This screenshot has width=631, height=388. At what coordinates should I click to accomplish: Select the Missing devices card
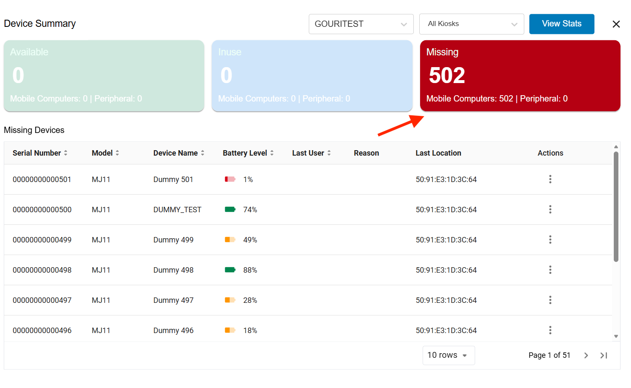520,76
